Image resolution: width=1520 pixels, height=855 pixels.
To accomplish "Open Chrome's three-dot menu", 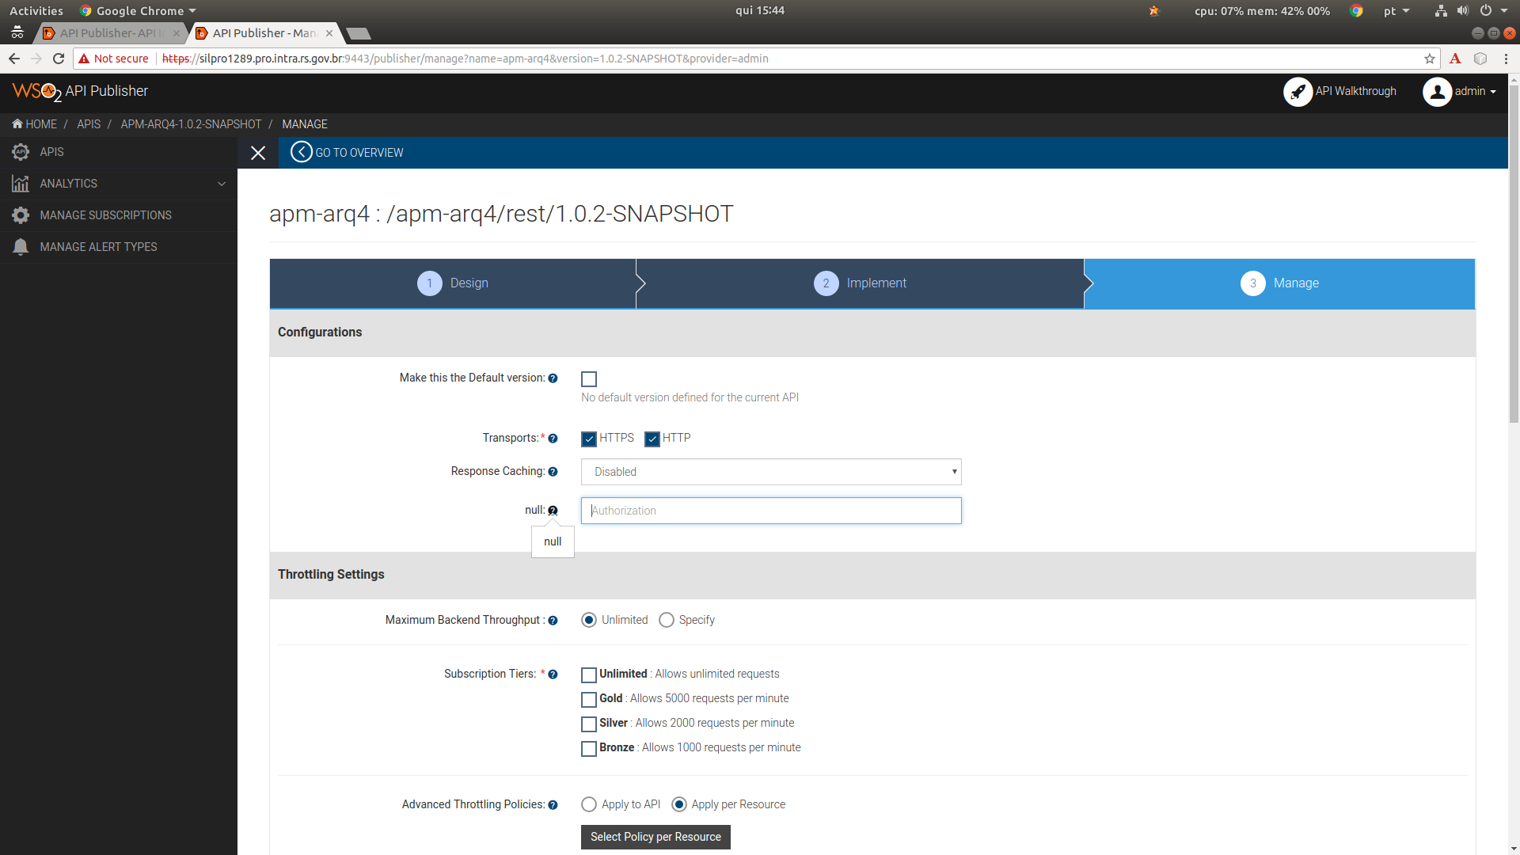I will point(1506,59).
